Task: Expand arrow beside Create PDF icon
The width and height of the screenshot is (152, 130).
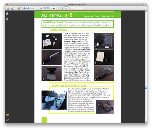Action: pos(15,8)
